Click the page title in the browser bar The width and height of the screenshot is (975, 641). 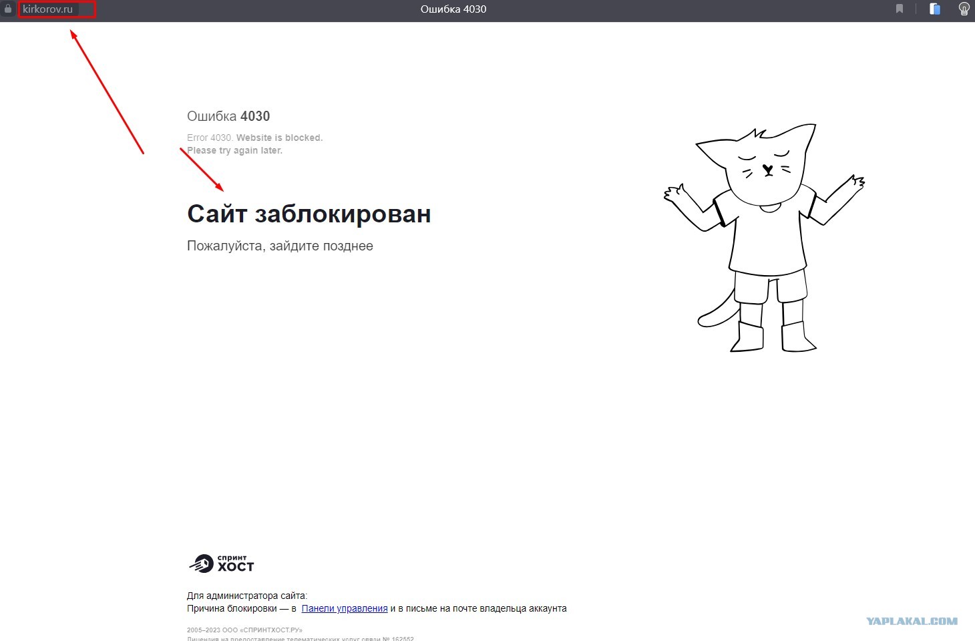(x=453, y=9)
